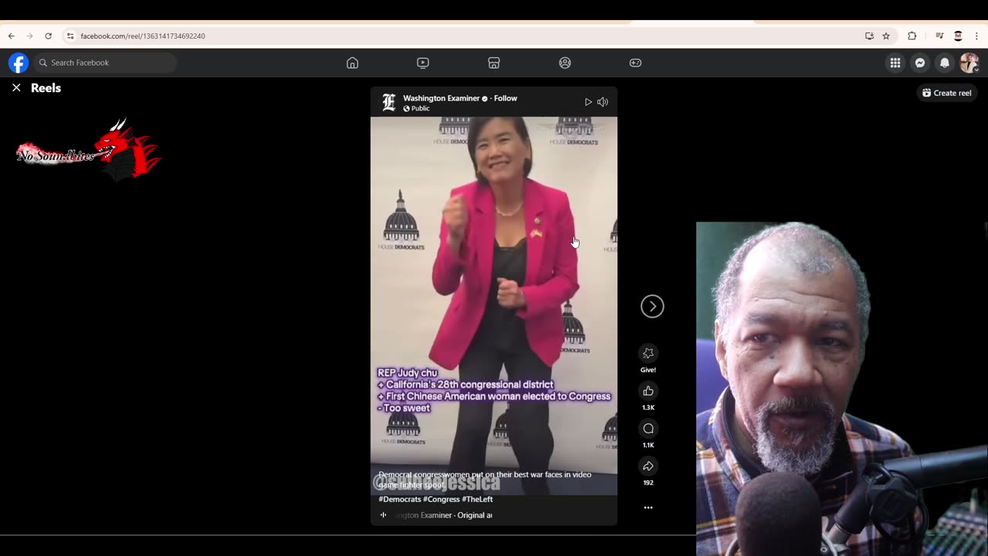
Task: Go to the next reel arrow
Action: click(x=652, y=307)
